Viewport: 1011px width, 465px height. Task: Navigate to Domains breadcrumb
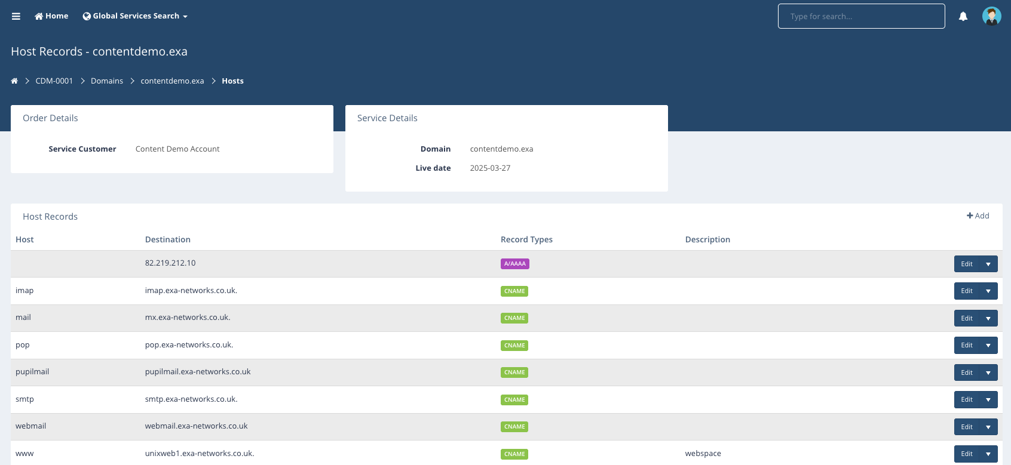click(107, 81)
